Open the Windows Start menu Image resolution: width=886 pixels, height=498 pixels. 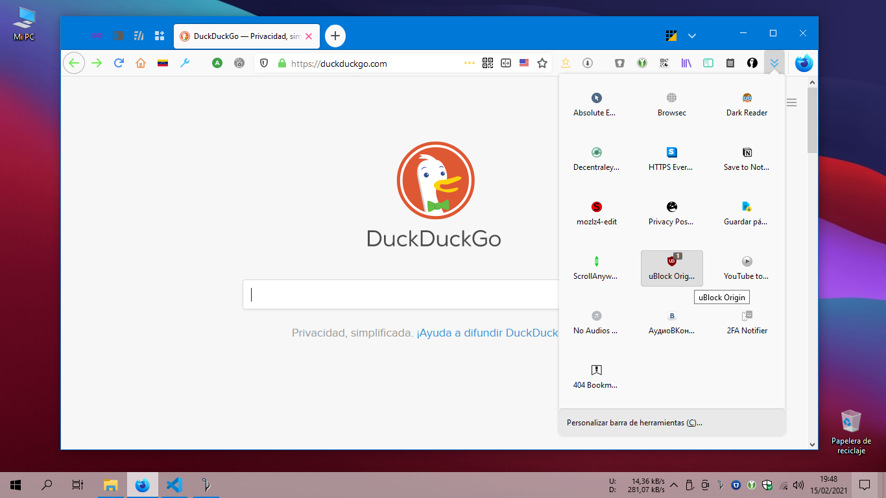(x=16, y=485)
